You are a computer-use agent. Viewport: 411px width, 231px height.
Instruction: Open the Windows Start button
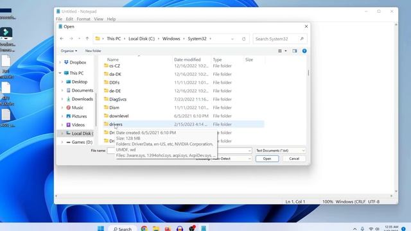(x=101, y=228)
